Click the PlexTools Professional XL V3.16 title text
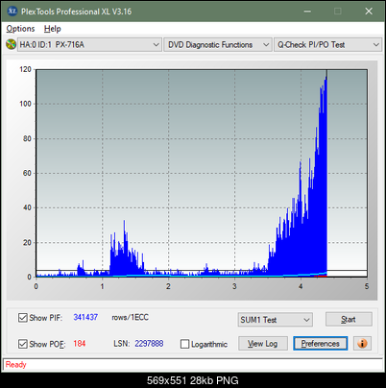Viewport: 386px width, 388px height. click(x=76, y=12)
